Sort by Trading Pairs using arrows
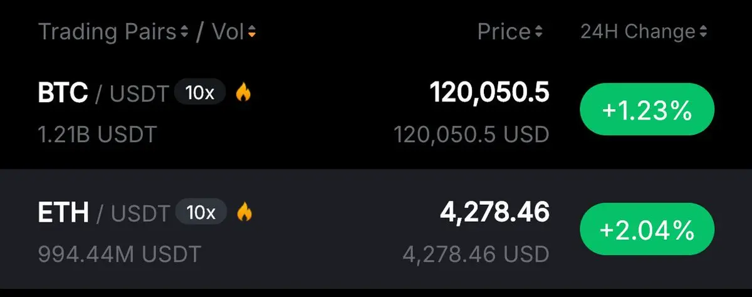 [x=184, y=32]
